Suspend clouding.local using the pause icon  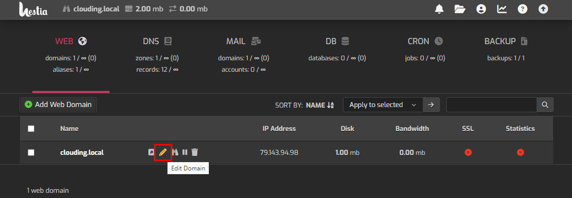coord(185,152)
